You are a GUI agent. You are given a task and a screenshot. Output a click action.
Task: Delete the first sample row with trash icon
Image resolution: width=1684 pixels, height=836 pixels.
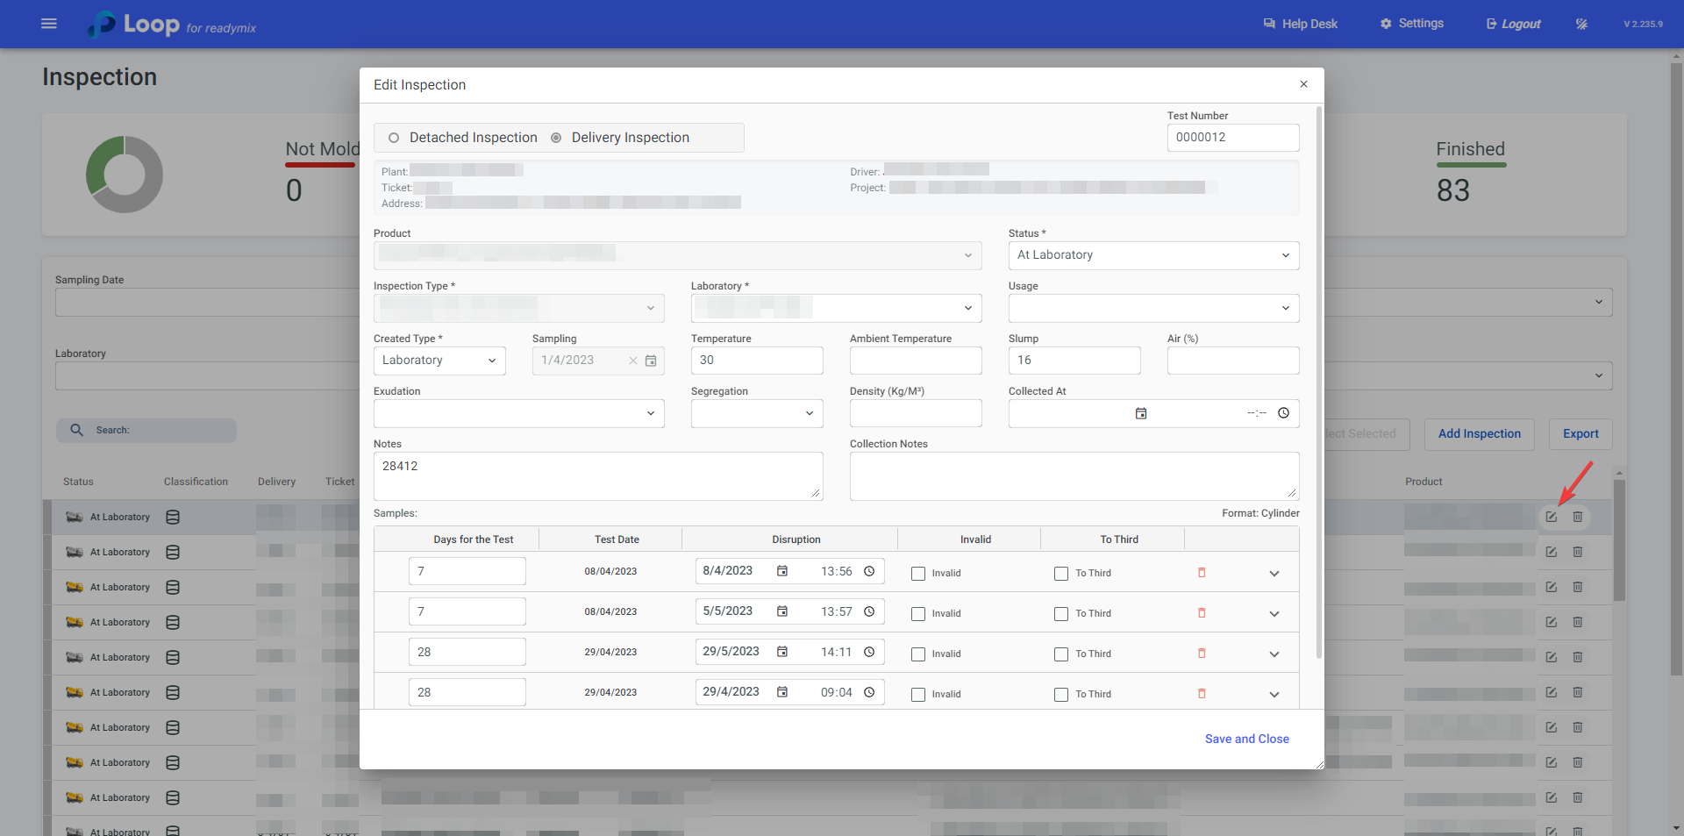pos(1202,573)
